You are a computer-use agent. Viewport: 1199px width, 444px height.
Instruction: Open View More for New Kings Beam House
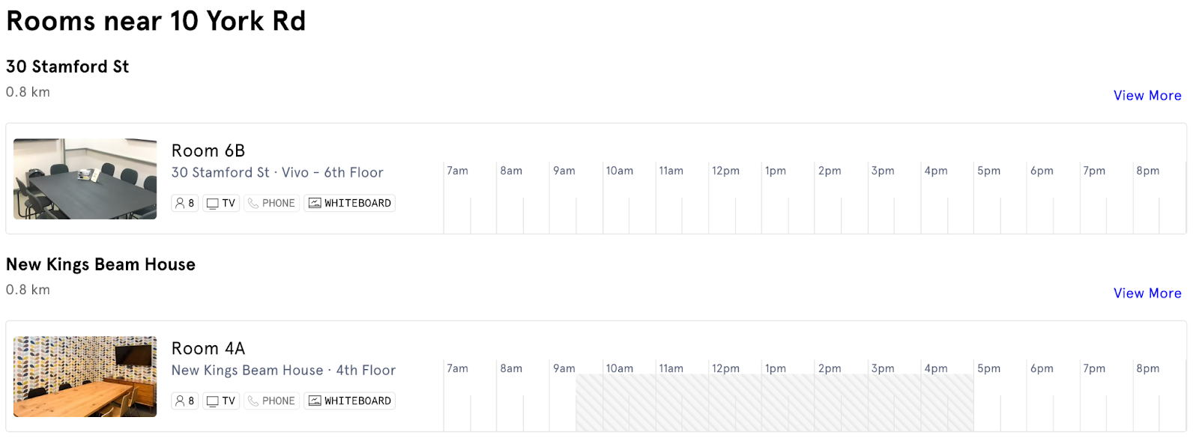pyautogui.click(x=1147, y=293)
